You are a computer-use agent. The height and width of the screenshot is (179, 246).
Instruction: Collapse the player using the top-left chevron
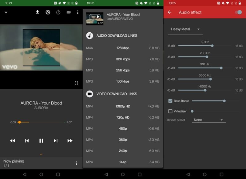point(5,12)
